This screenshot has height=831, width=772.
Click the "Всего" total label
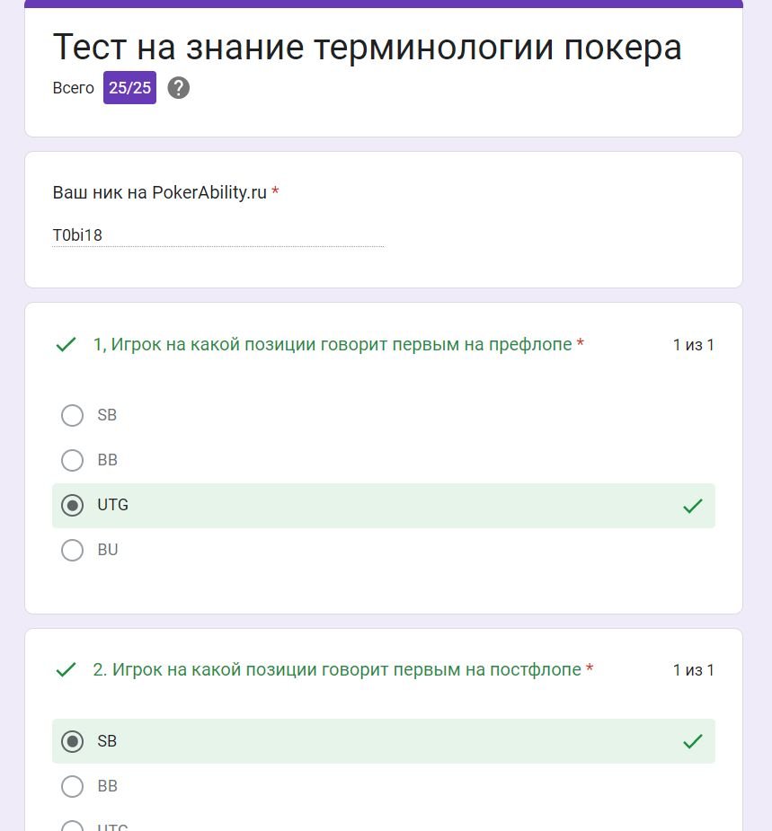click(x=73, y=88)
